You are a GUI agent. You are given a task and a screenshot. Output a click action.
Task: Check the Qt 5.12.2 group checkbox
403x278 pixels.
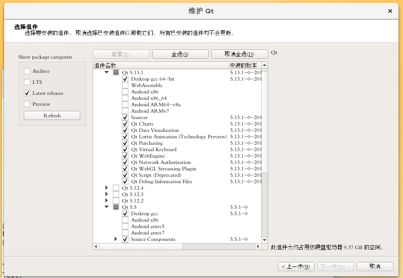tap(116, 201)
